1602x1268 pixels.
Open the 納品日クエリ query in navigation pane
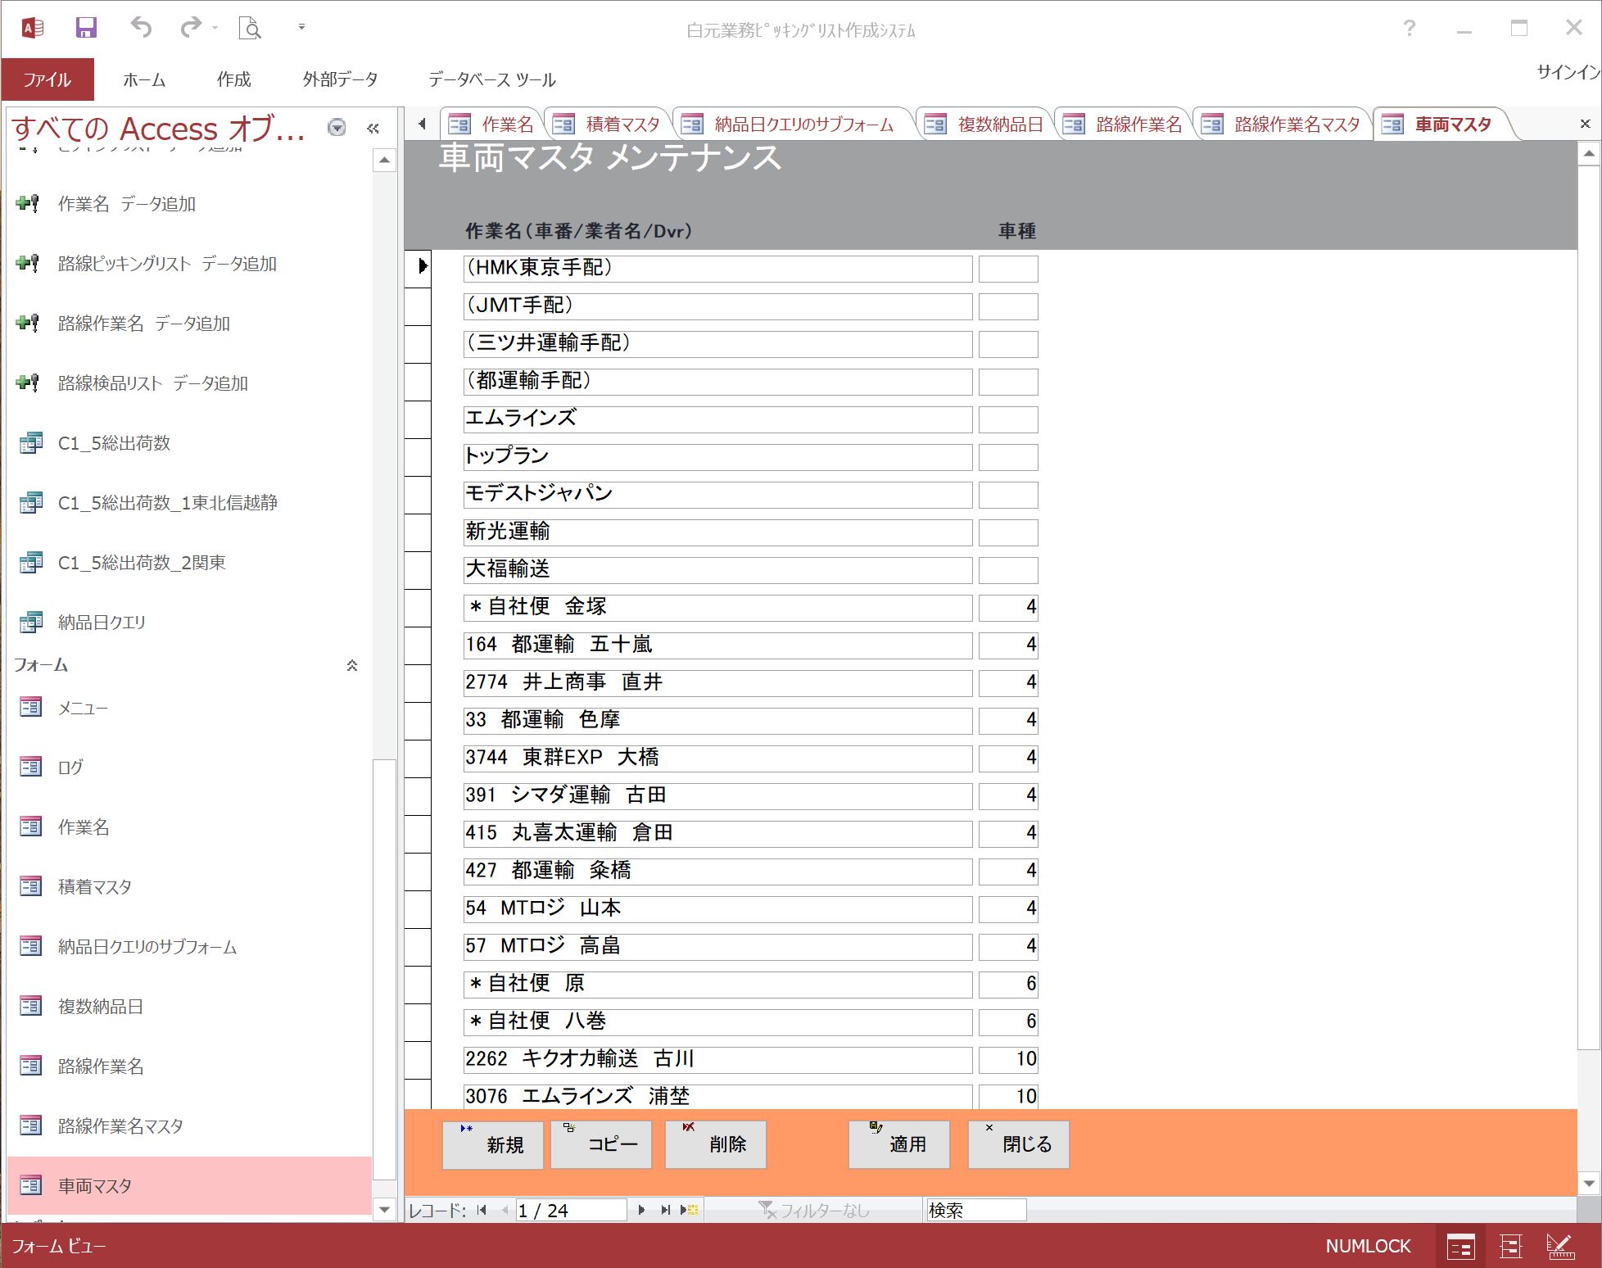click(102, 623)
